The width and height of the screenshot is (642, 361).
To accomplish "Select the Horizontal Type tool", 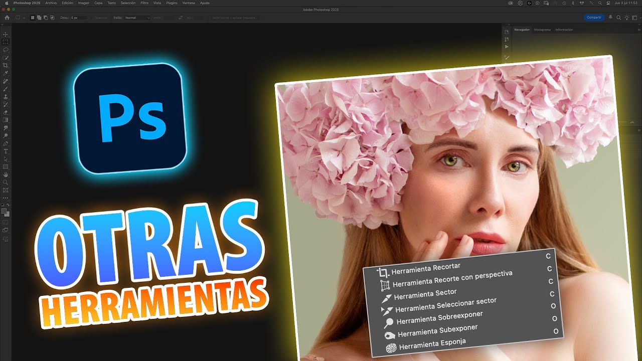I will point(6,151).
